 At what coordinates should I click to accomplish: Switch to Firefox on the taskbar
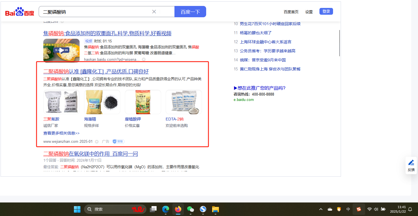[x=178, y=209]
